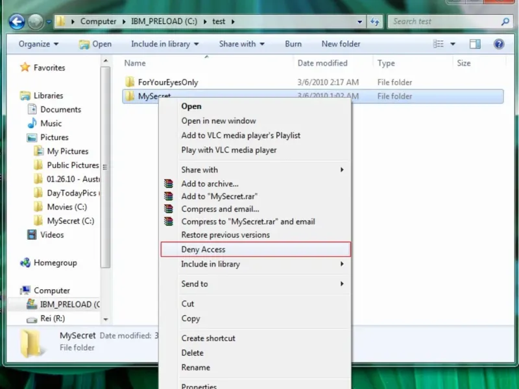This screenshot has width=519, height=389.
Task: Select Homegroup in navigation pane
Action: 48,263
